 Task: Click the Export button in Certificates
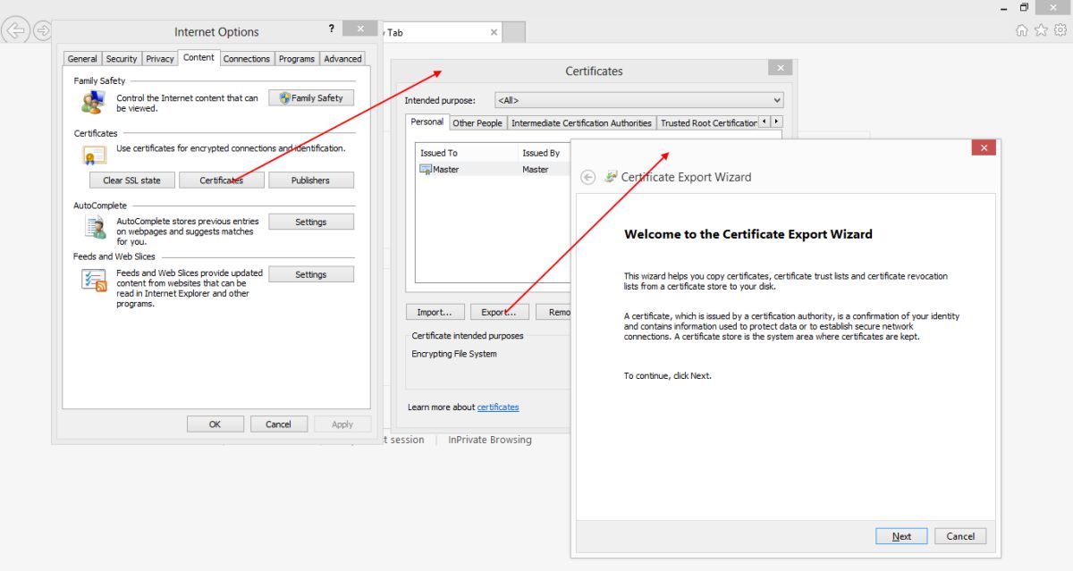pyautogui.click(x=500, y=312)
